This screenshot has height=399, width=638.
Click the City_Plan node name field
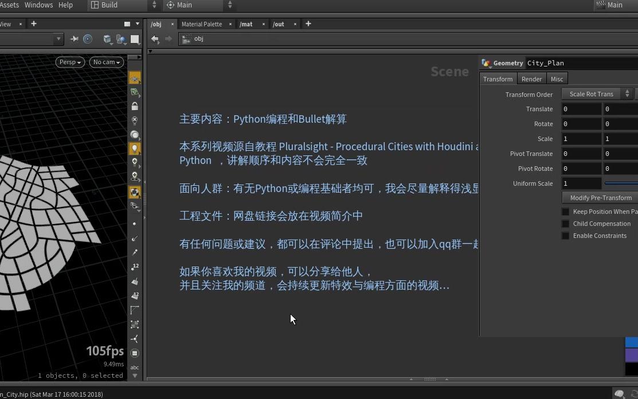[582, 63]
